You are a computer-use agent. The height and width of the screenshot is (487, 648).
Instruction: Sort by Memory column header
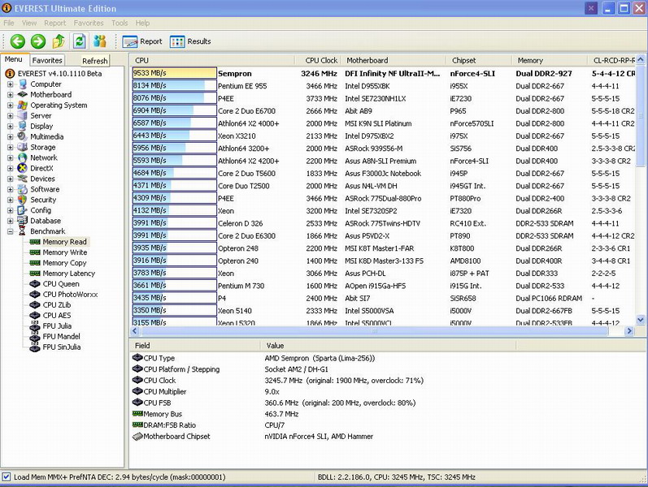550,60
